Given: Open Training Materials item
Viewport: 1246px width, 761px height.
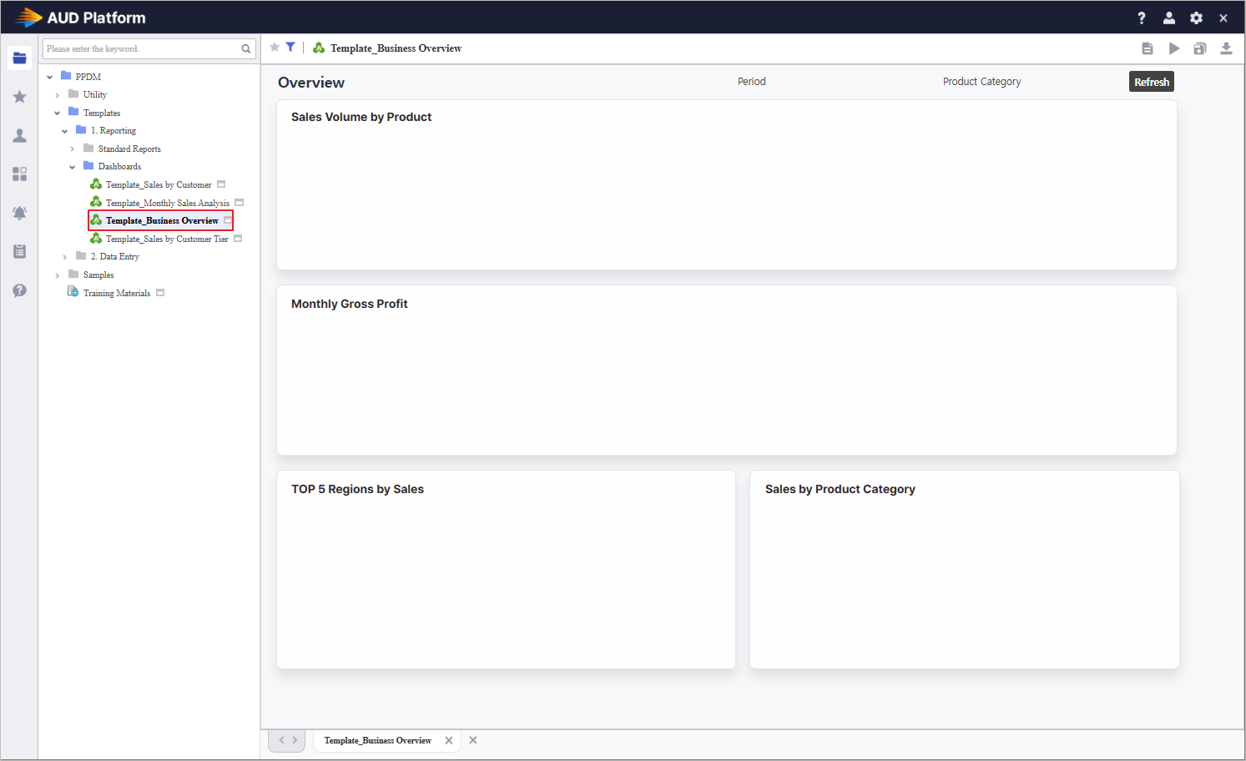Looking at the screenshot, I should [116, 293].
